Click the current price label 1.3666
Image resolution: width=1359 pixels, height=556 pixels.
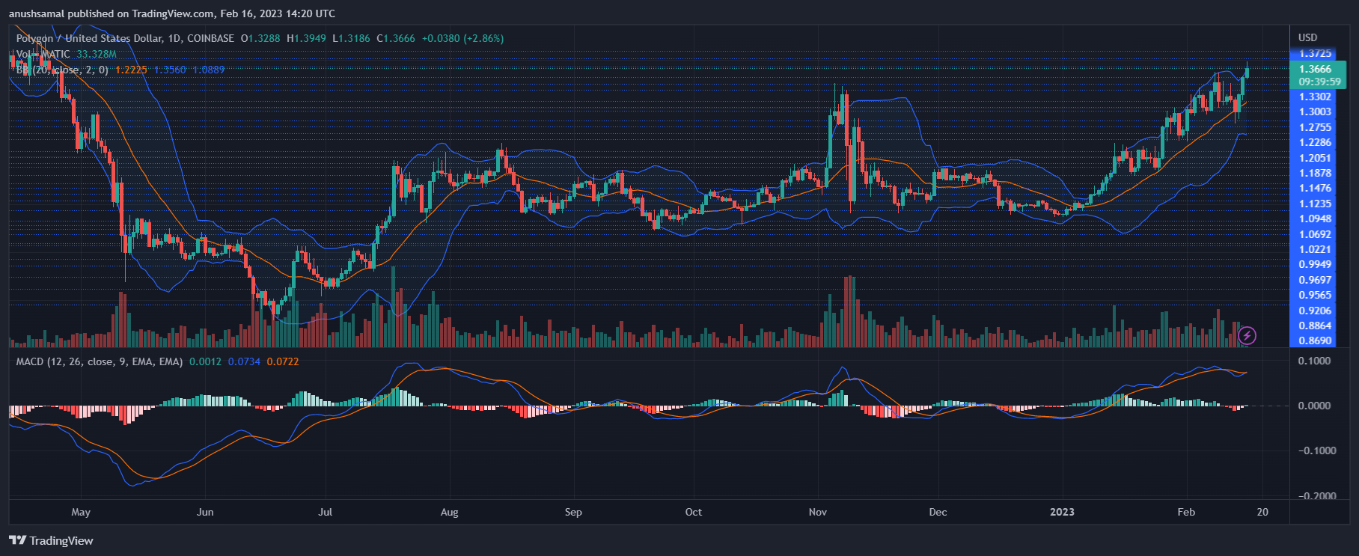[1315, 69]
